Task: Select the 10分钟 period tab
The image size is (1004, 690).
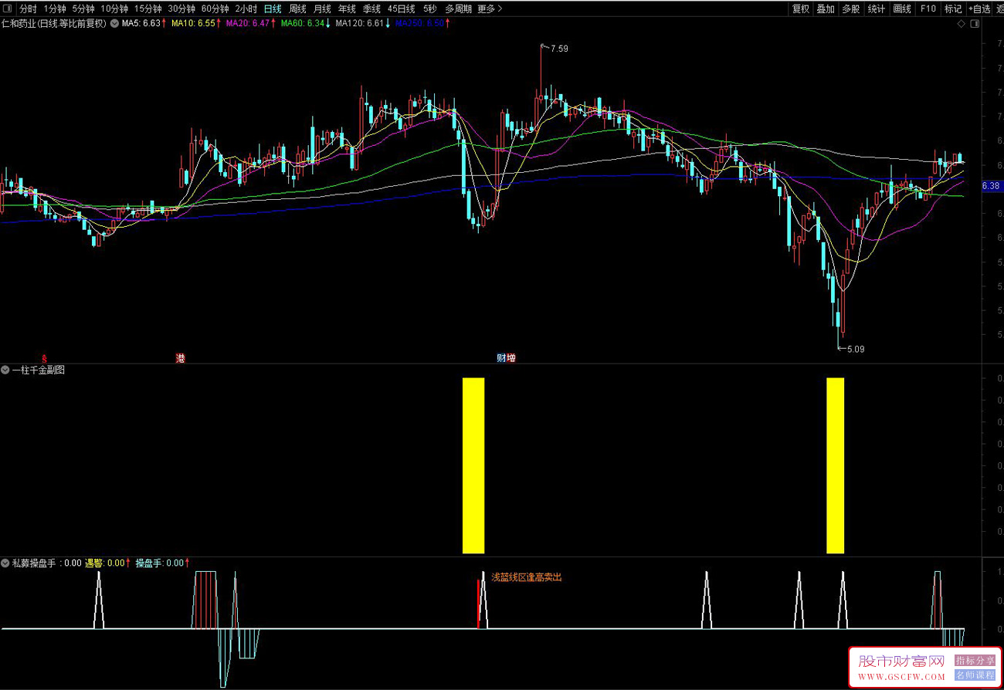Action: tap(114, 9)
